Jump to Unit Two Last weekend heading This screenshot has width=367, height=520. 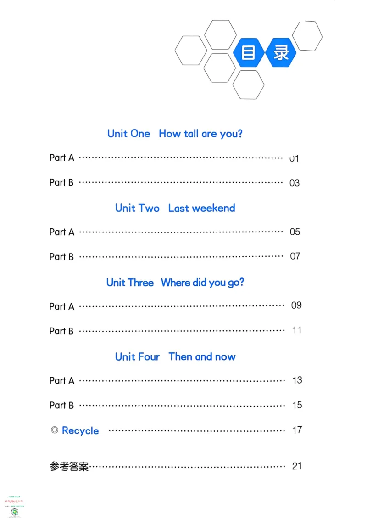[175, 208]
